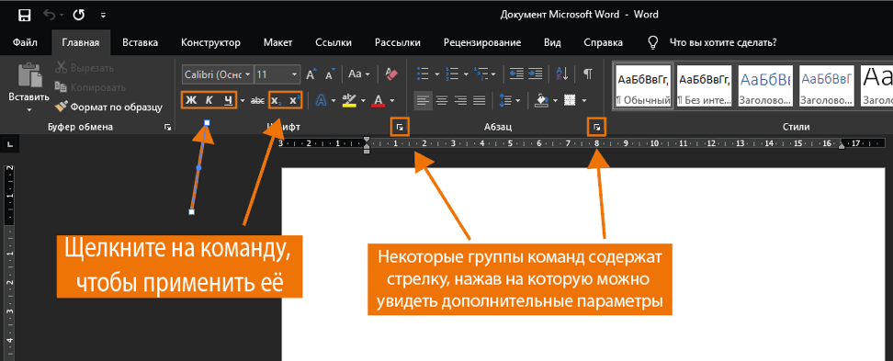Screen dimensions: 893x361
Task: Click Формат по образцу brush button
Action: coord(108,107)
